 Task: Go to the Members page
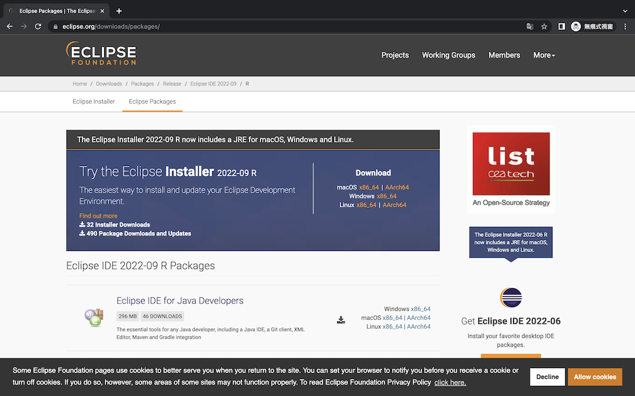point(504,55)
